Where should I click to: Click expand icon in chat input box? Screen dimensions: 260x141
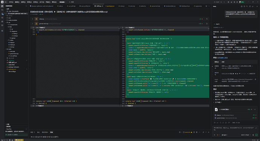point(256,128)
